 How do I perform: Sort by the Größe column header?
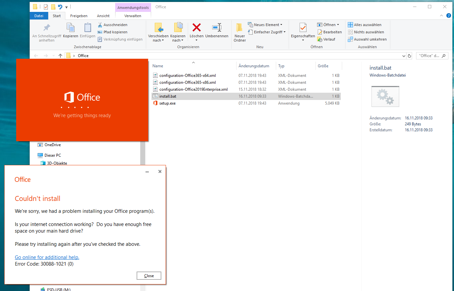[x=323, y=66]
